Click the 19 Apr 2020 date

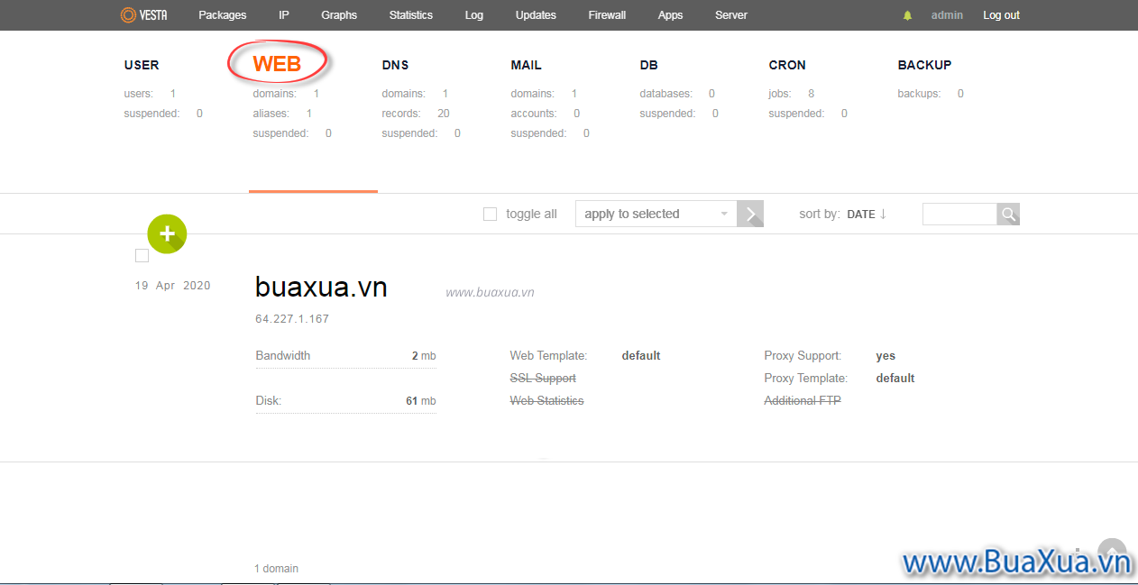[173, 286]
